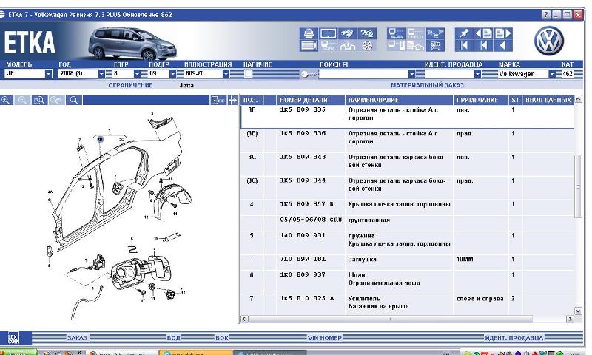The height and width of the screenshot is (355, 592).
Task: Open the ИЛЛЮСТРАЦИЯ dropdown showing 809-70
Action: (226, 73)
